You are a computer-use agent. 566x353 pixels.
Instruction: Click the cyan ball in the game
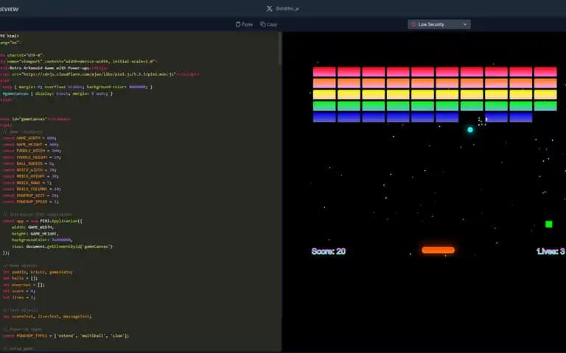click(470, 129)
